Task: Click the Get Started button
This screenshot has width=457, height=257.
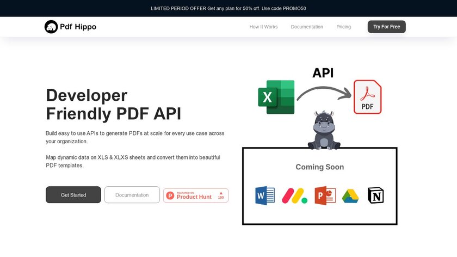Action: point(73,195)
